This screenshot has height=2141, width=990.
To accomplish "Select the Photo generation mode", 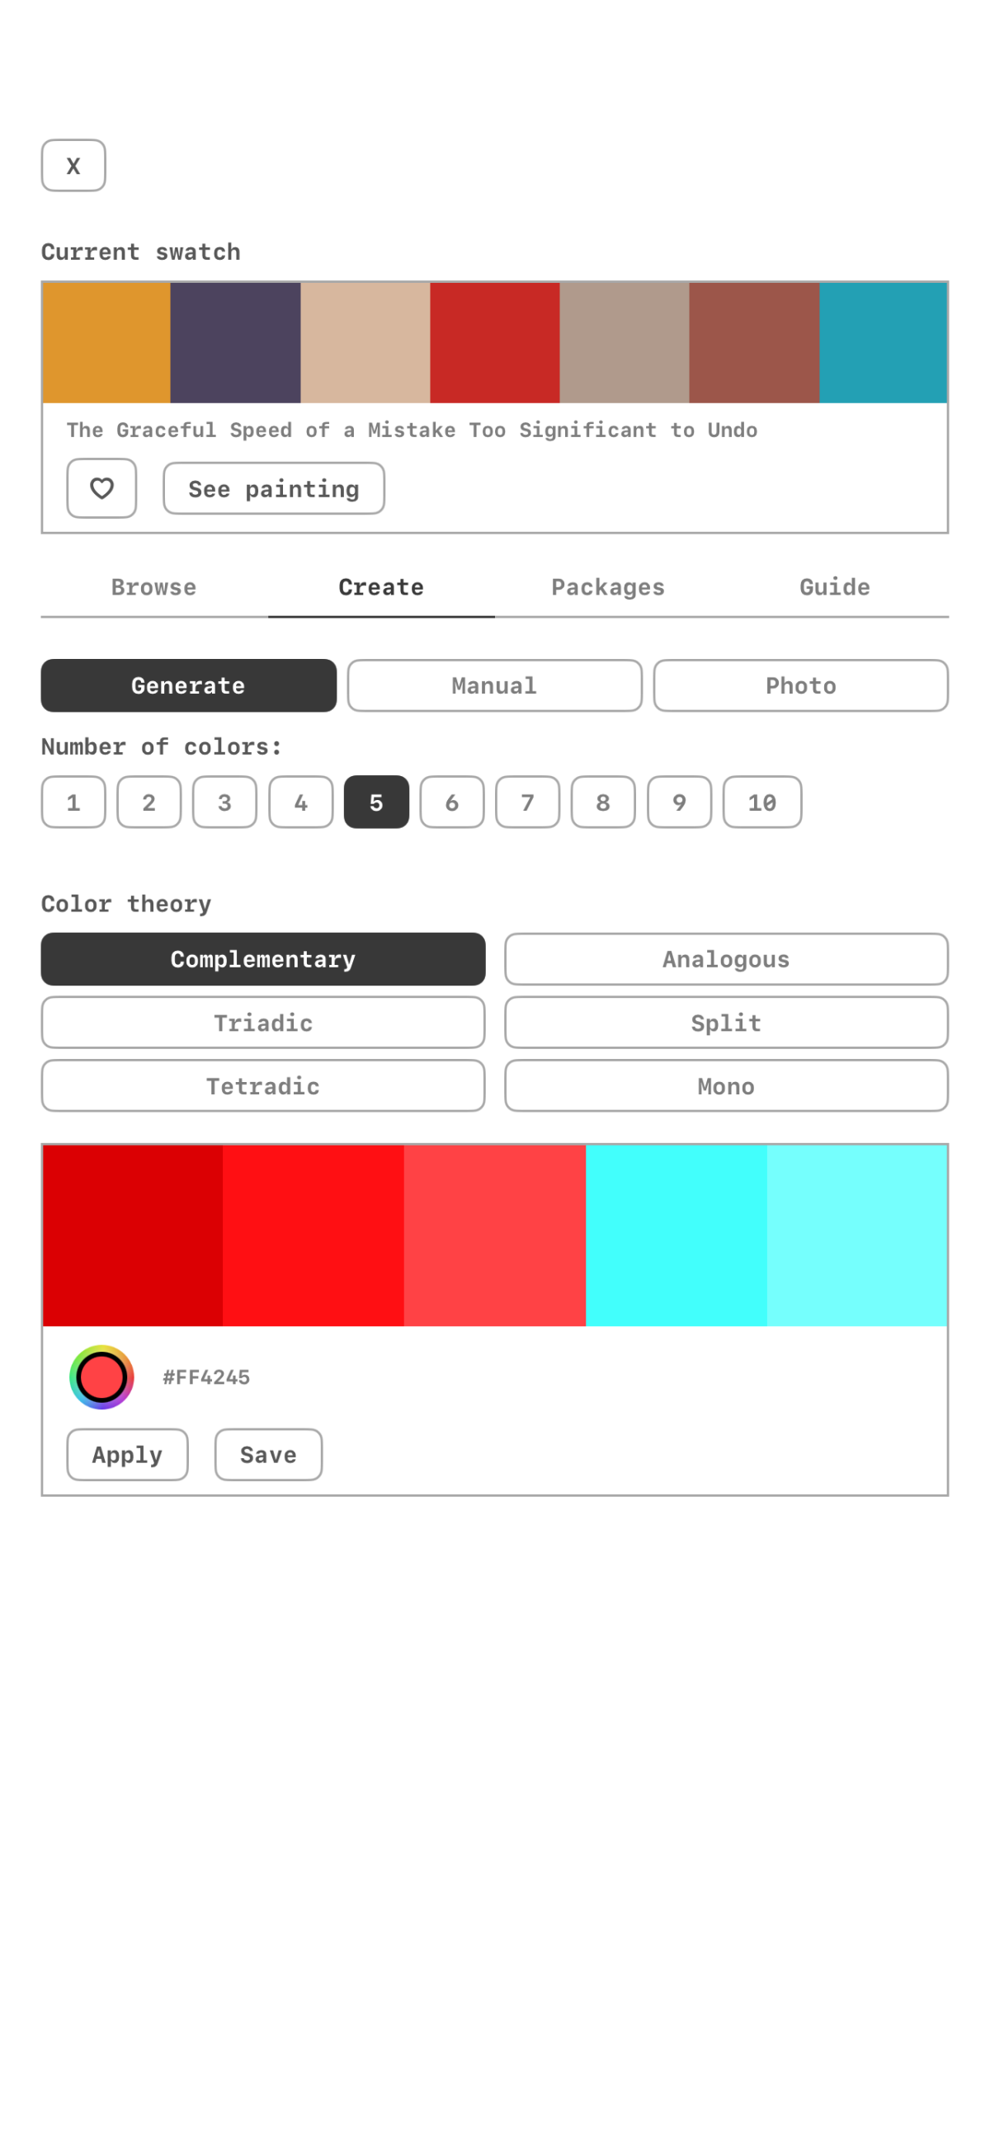I will pos(800,685).
